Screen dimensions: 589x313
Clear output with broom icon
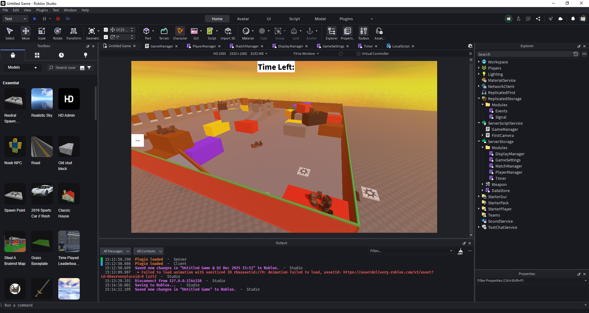(460, 251)
